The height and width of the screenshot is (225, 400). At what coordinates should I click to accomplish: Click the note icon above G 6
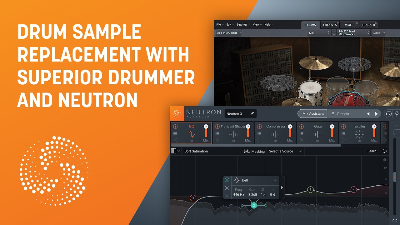(272, 189)
